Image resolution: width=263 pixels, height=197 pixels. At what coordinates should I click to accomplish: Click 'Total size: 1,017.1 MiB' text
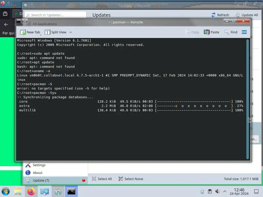pyautogui.click(x=241, y=179)
